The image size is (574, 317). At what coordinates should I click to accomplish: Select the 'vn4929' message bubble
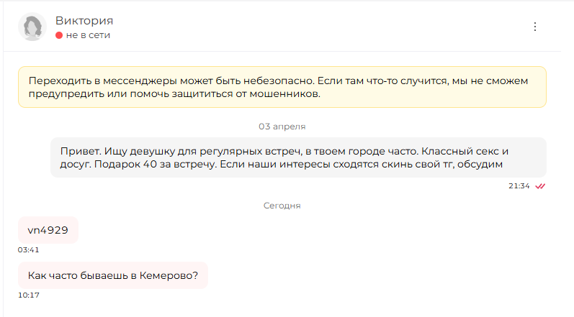(x=48, y=230)
